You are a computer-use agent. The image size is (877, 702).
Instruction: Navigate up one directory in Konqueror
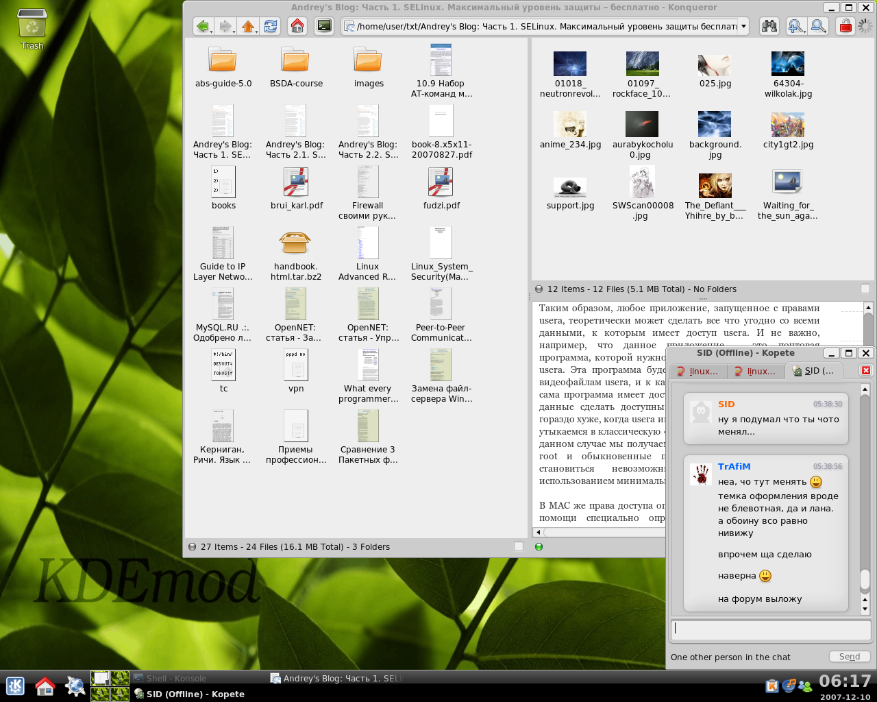[247, 26]
